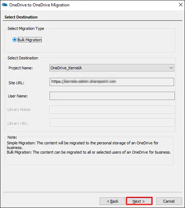Click into the User Name field
The image size is (185, 208).
112,96
